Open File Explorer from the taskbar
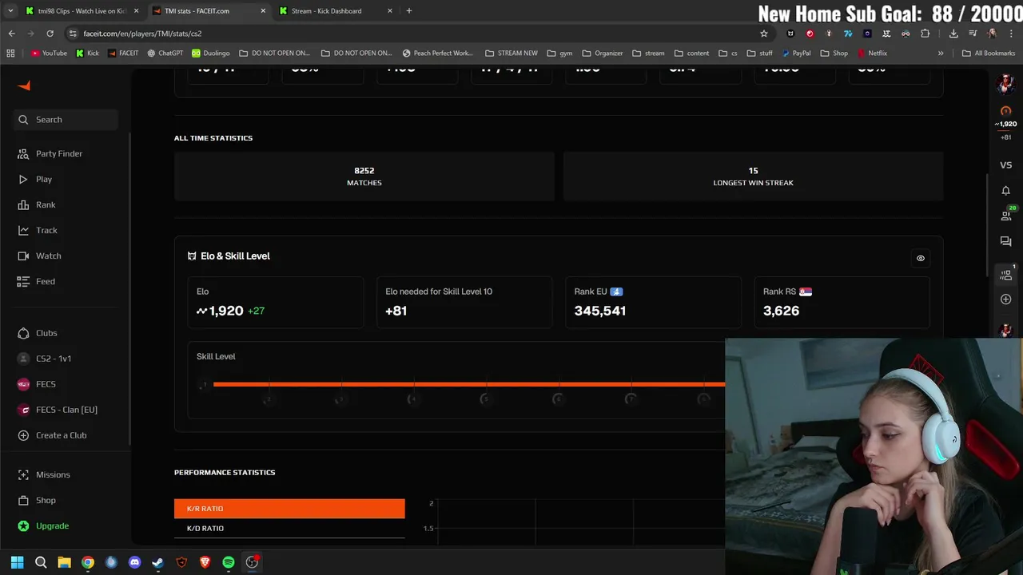1023x575 pixels. [x=64, y=562]
